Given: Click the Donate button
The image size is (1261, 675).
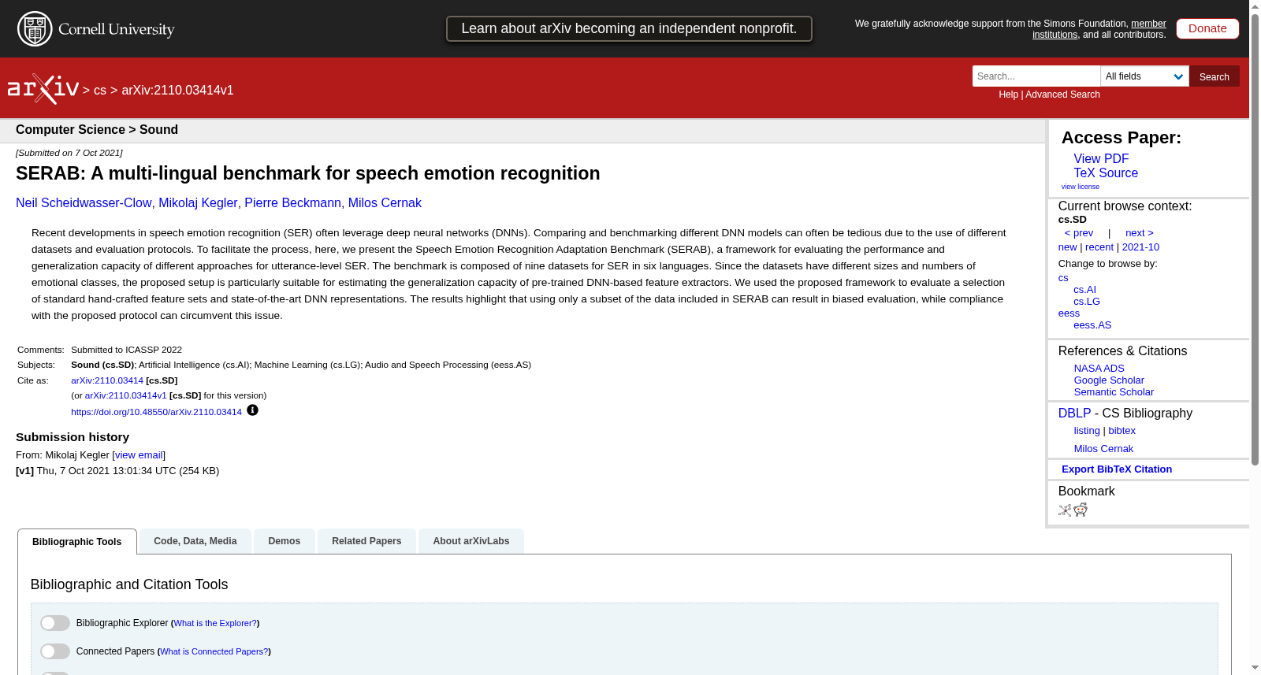Looking at the screenshot, I should pyautogui.click(x=1207, y=28).
